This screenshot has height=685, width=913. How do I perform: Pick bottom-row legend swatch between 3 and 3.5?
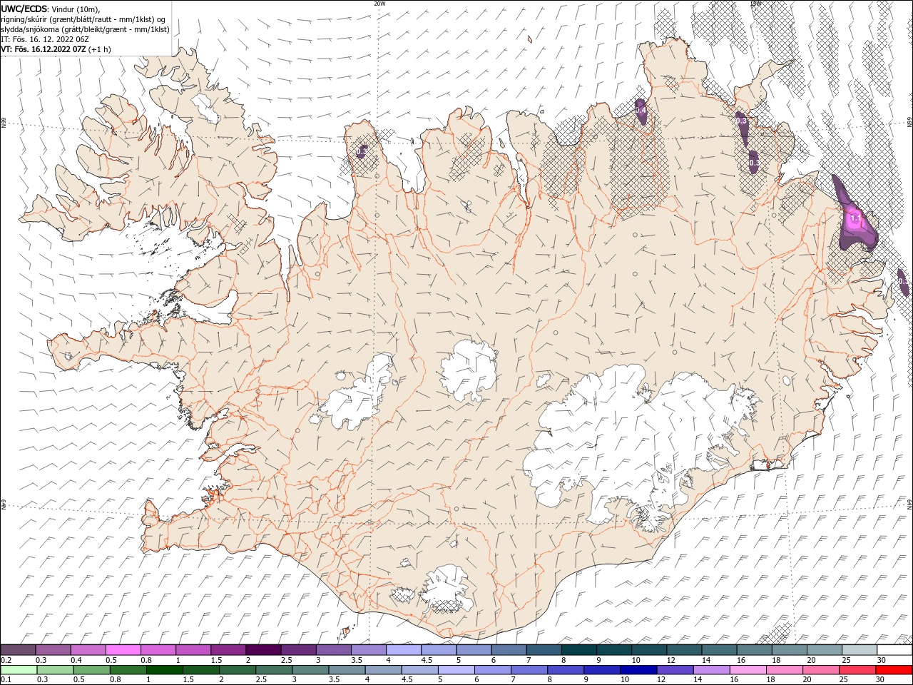310,670
